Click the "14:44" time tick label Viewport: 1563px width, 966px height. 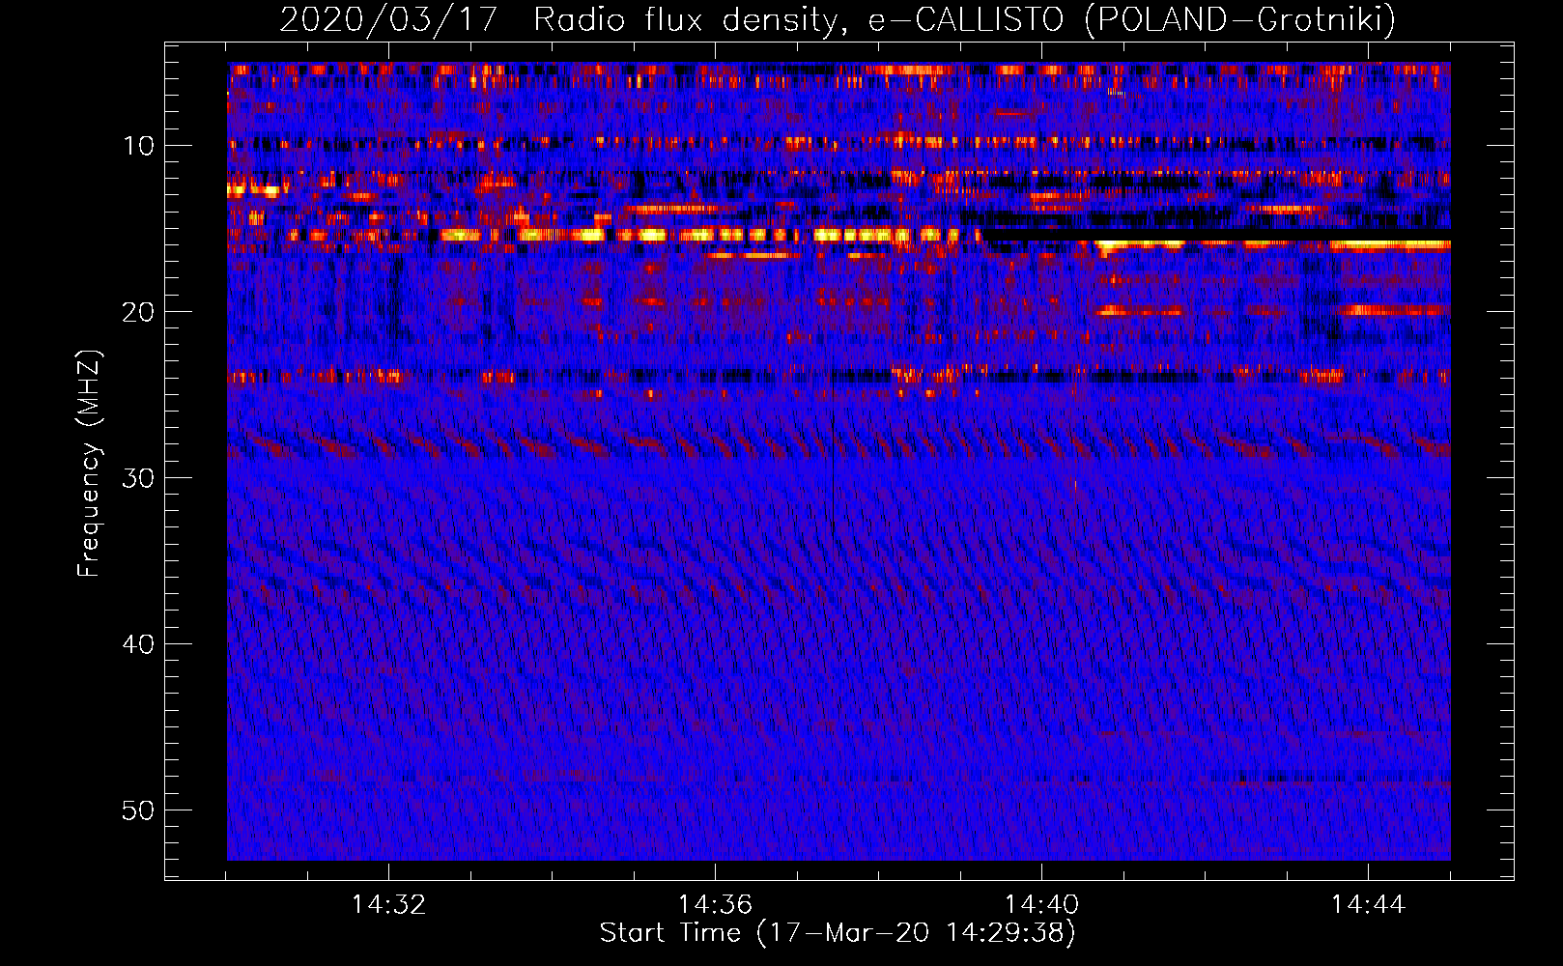1368,905
